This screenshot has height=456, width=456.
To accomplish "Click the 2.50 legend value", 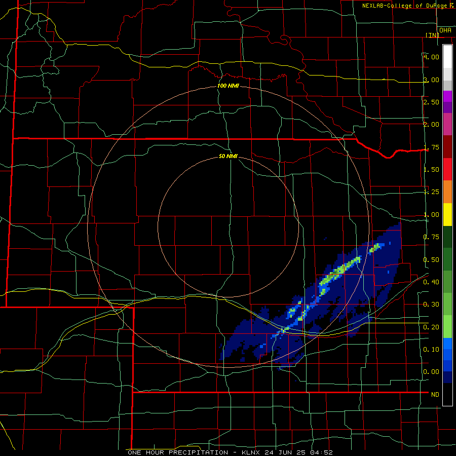I will (x=431, y=102).
